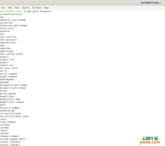Select the coinor-libcbc3 line
The width and height of the screenshot is (165, 146).
point(10,142)
